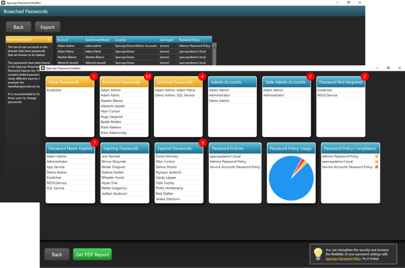
Task: Select App Service in Password Never Expires card
Action: [70, 167]
